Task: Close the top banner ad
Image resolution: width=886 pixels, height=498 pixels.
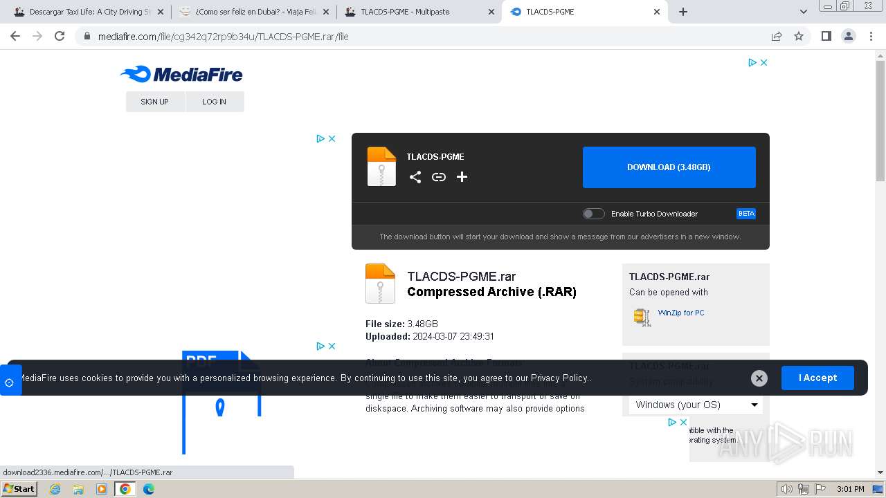Action: click(x=763, y=62)
